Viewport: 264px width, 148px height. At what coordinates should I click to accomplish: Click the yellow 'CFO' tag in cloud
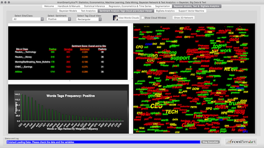tap(139, 47)
